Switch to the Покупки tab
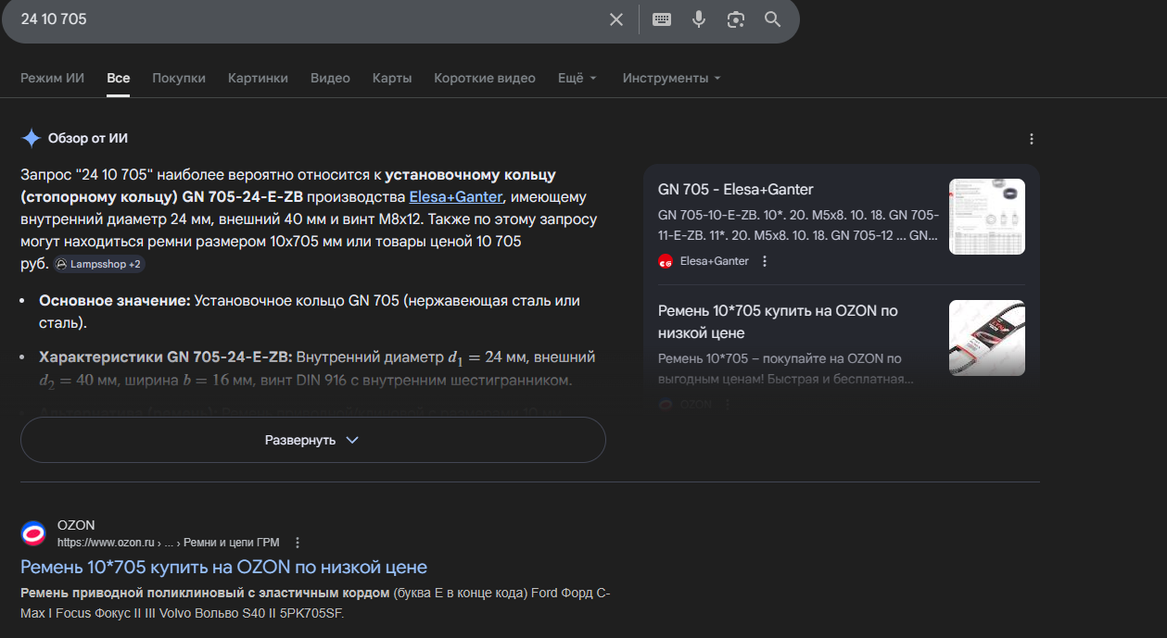1167x638 pixels. coord(179,78)
